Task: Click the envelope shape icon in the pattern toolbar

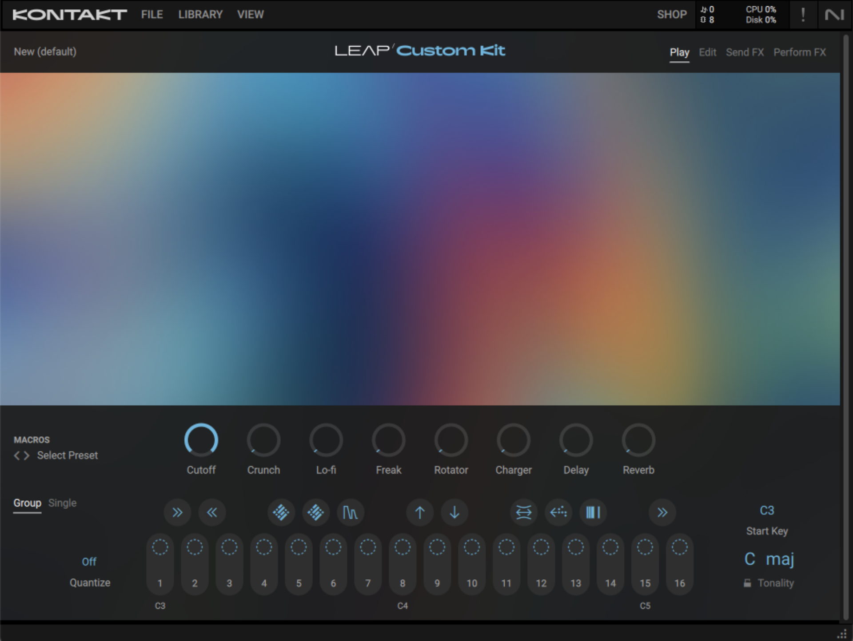Action: (x=351, y=512)
